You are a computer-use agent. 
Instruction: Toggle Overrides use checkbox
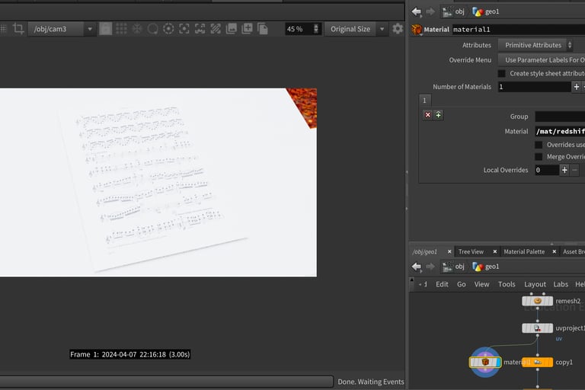coord(539,145)
